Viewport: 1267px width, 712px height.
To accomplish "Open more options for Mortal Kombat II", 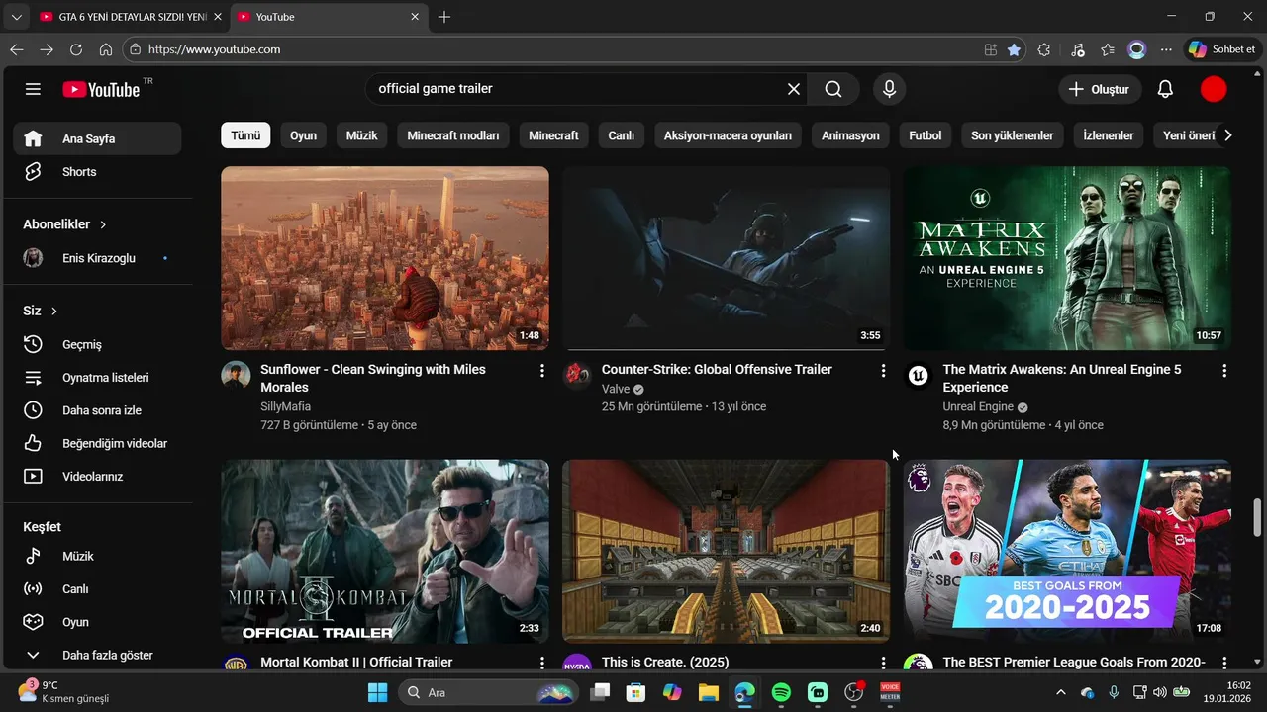I will tap(541, 663).
